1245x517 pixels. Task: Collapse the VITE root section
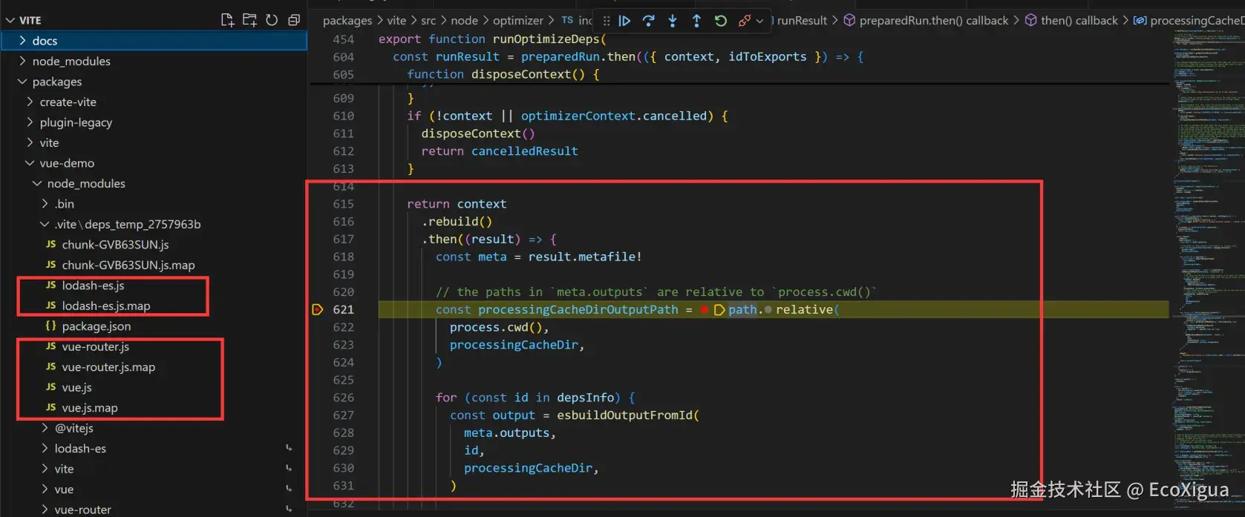pos(10,20)
